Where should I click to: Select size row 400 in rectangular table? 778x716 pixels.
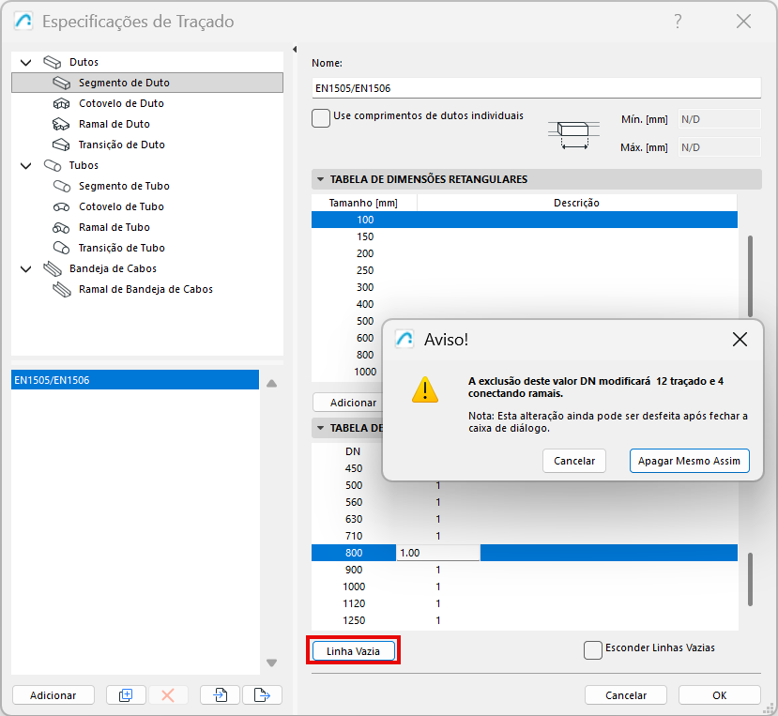[525, 304]
